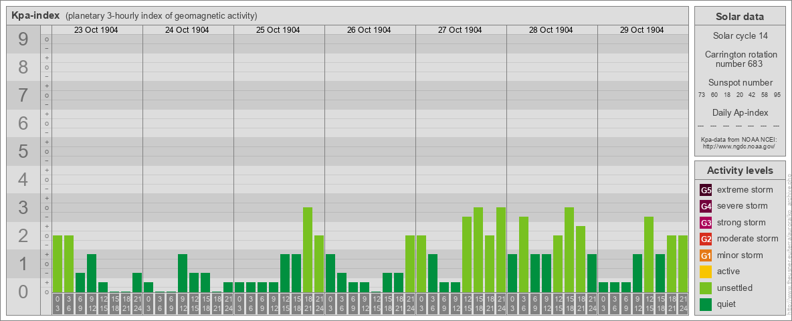The image size is (792, 321).
Task: Click sunspot value 73
Action: 702,95
